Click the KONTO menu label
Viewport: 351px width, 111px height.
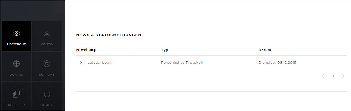[x=47, y=44]
